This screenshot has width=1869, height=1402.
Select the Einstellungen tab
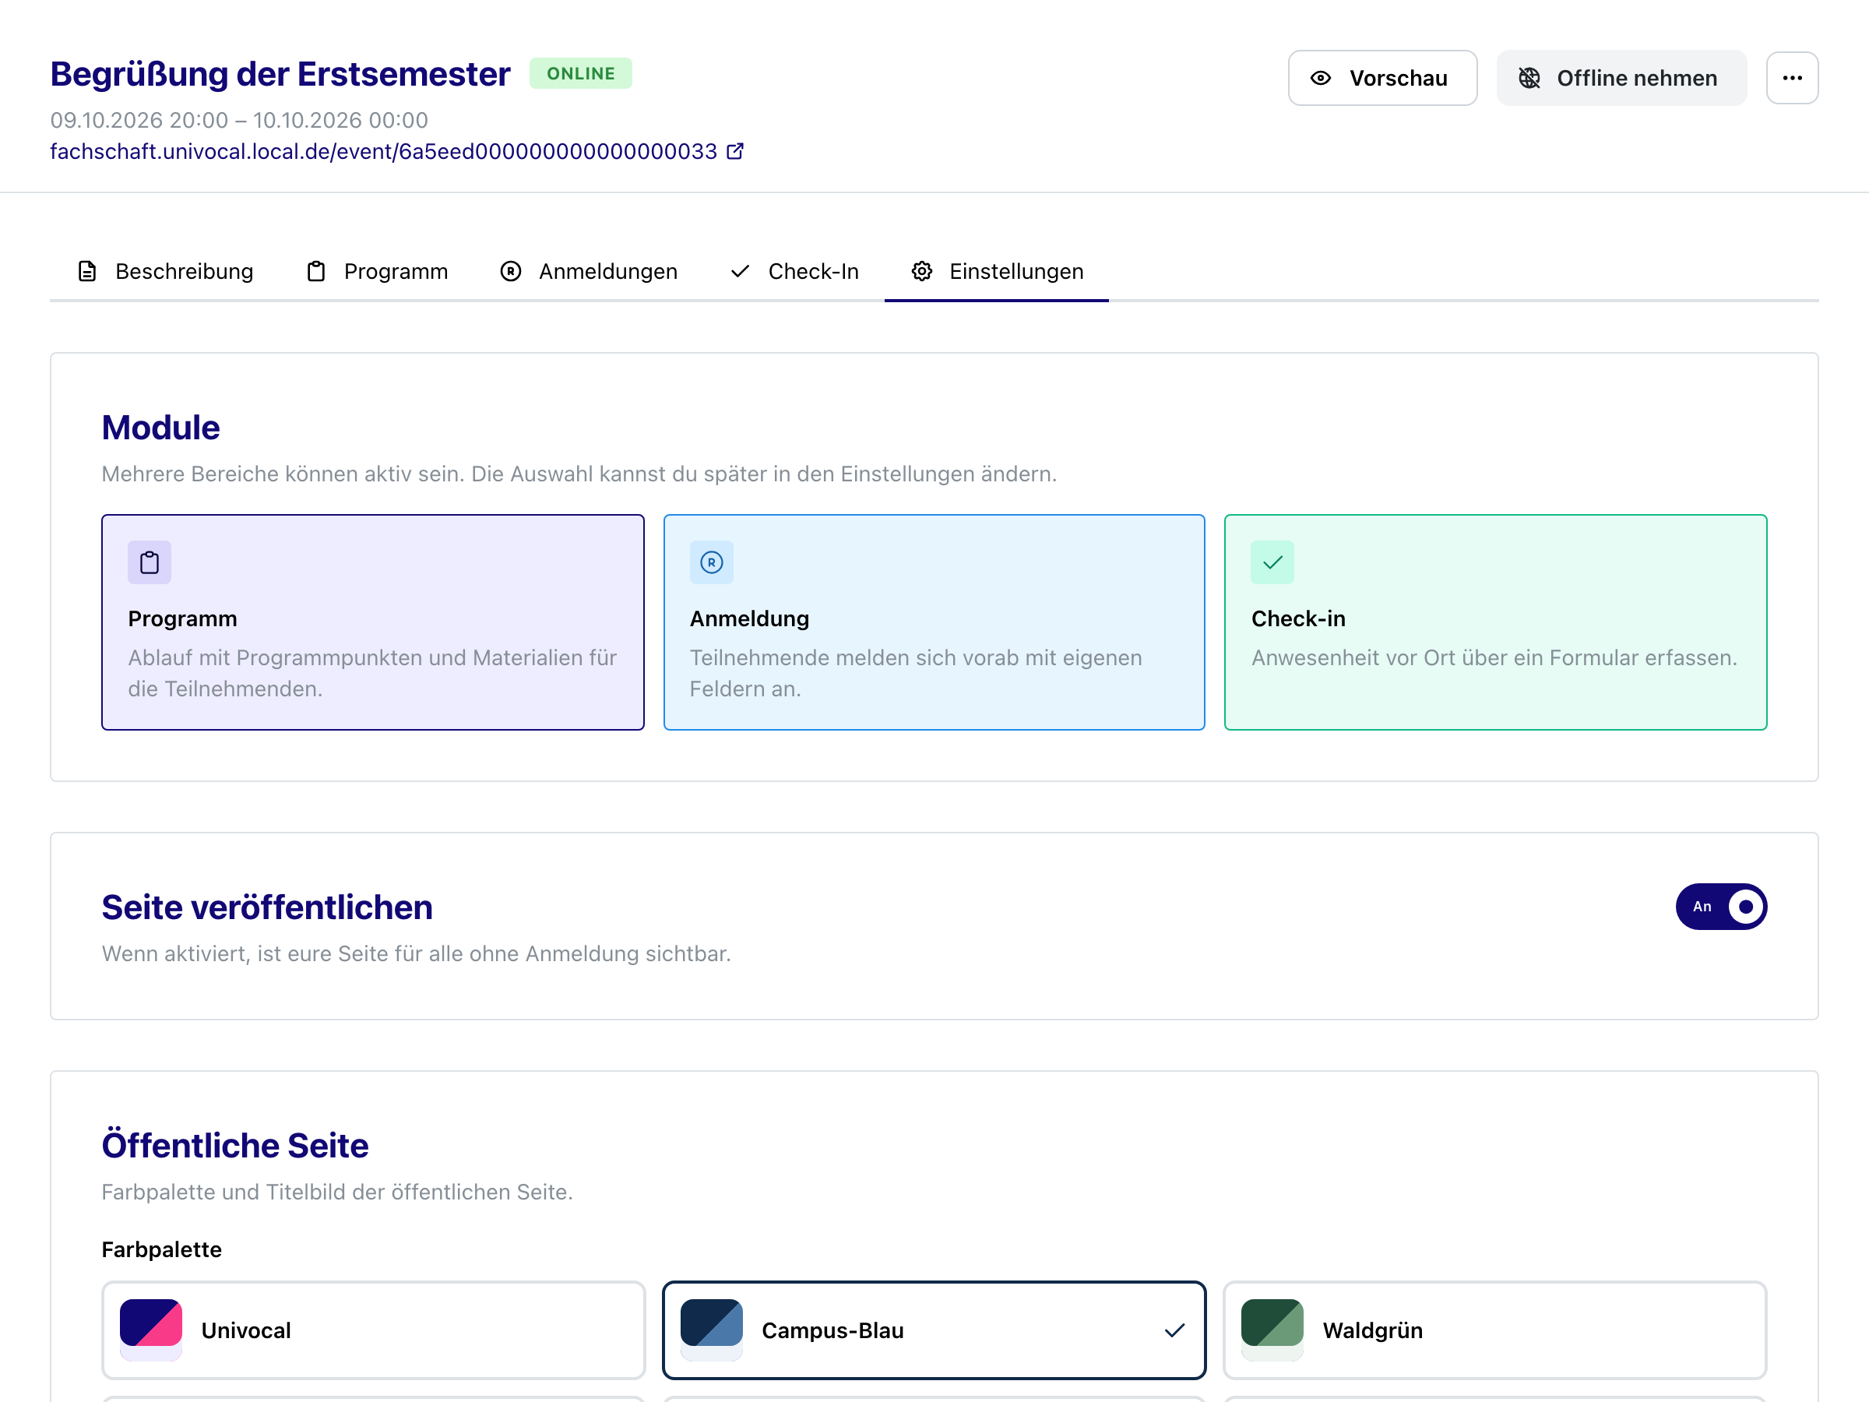point(997,271)
